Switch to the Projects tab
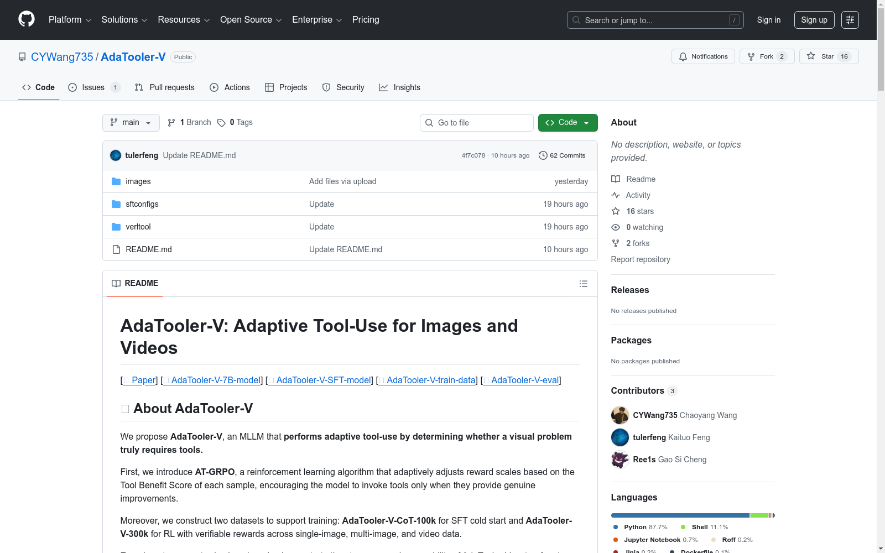The height and width of the screenshot is (553, 885). pyautogui.click(x=286, y=87)
